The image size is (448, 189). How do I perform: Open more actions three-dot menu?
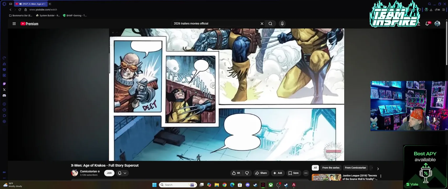(x=306, y=173)
